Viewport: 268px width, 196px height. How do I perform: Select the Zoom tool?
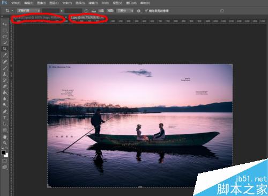point(5,143)
